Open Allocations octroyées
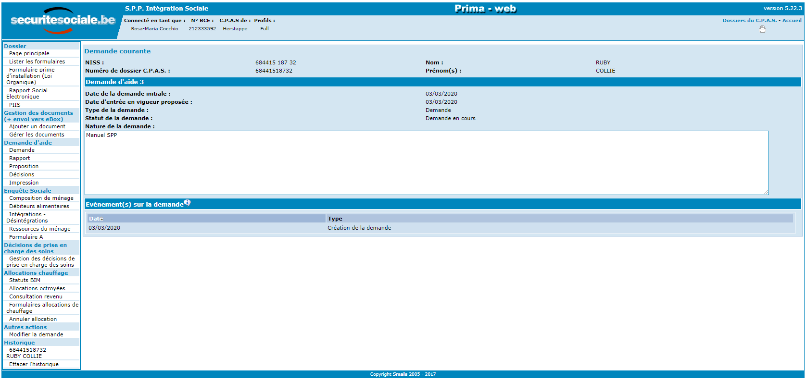The width and height of the screenshot is (806, 382). (x=37, y=288)
